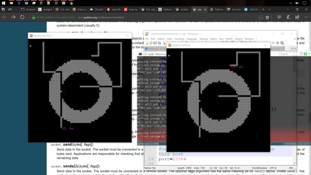Viewport: 311px width, 175px height.
Task: Click socket.send heading in docs
Action: 72,145
